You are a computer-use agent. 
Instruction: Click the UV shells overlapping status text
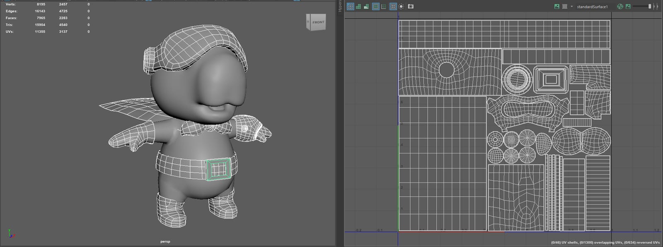(x=605, y=242)
